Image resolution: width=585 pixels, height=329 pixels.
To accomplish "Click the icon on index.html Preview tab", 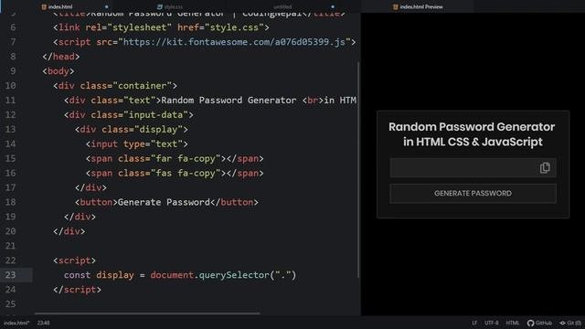I will tap(396, 6).
